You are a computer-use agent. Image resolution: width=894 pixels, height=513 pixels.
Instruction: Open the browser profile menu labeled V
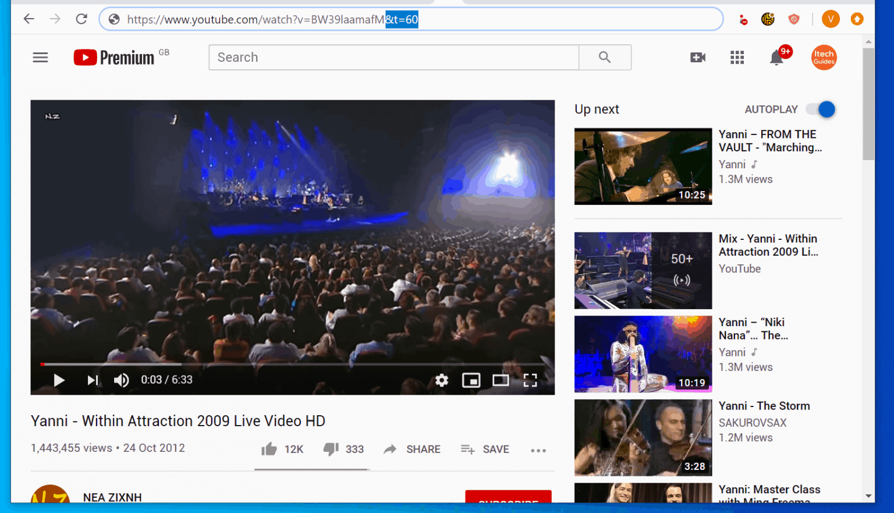coord(831,19)
